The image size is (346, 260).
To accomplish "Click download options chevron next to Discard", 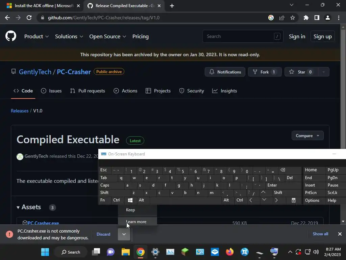I will [x=124, y=234].
